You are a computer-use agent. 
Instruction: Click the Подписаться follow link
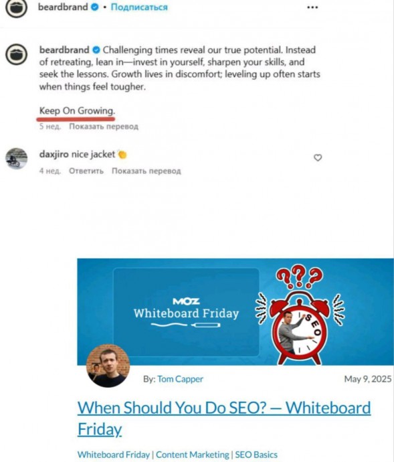[x=139, y=7]
